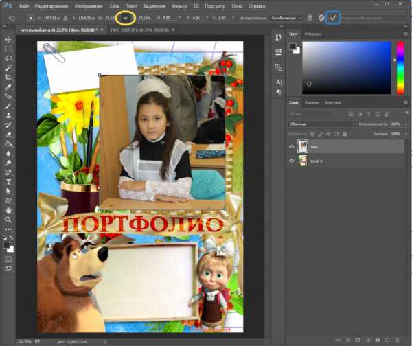The height and width of the screenshot is (346, 412).
Task: Pick a color in the color field
Action: (x=346, y=67)
